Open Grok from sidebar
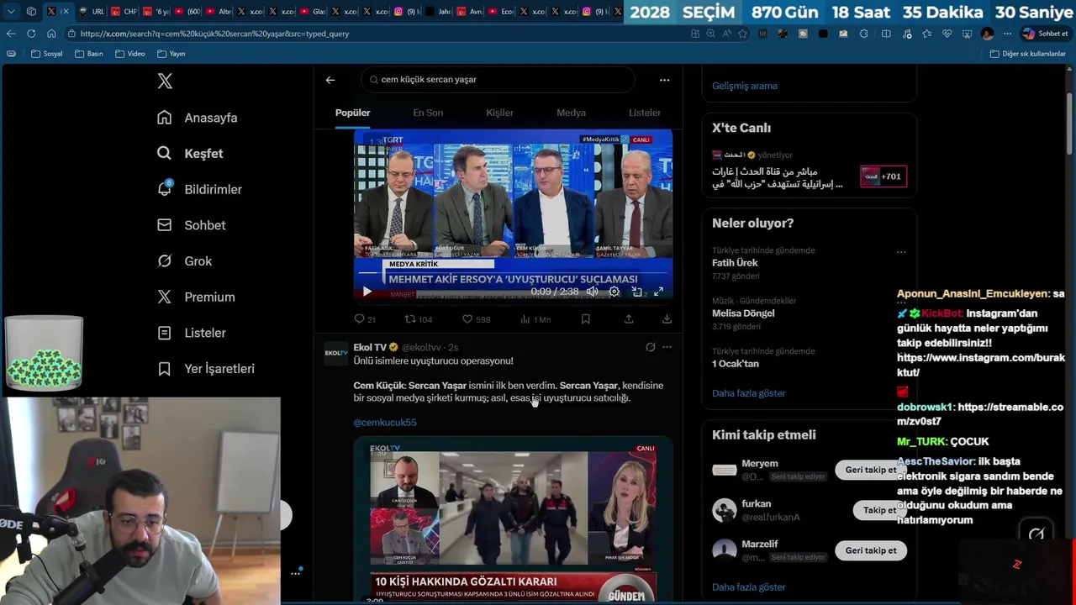The height and width of the screenshot is (605, 1076). [x=185, y=261]
